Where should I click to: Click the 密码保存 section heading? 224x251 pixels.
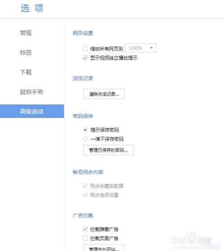pyautogui.click(x=83, y=116)
